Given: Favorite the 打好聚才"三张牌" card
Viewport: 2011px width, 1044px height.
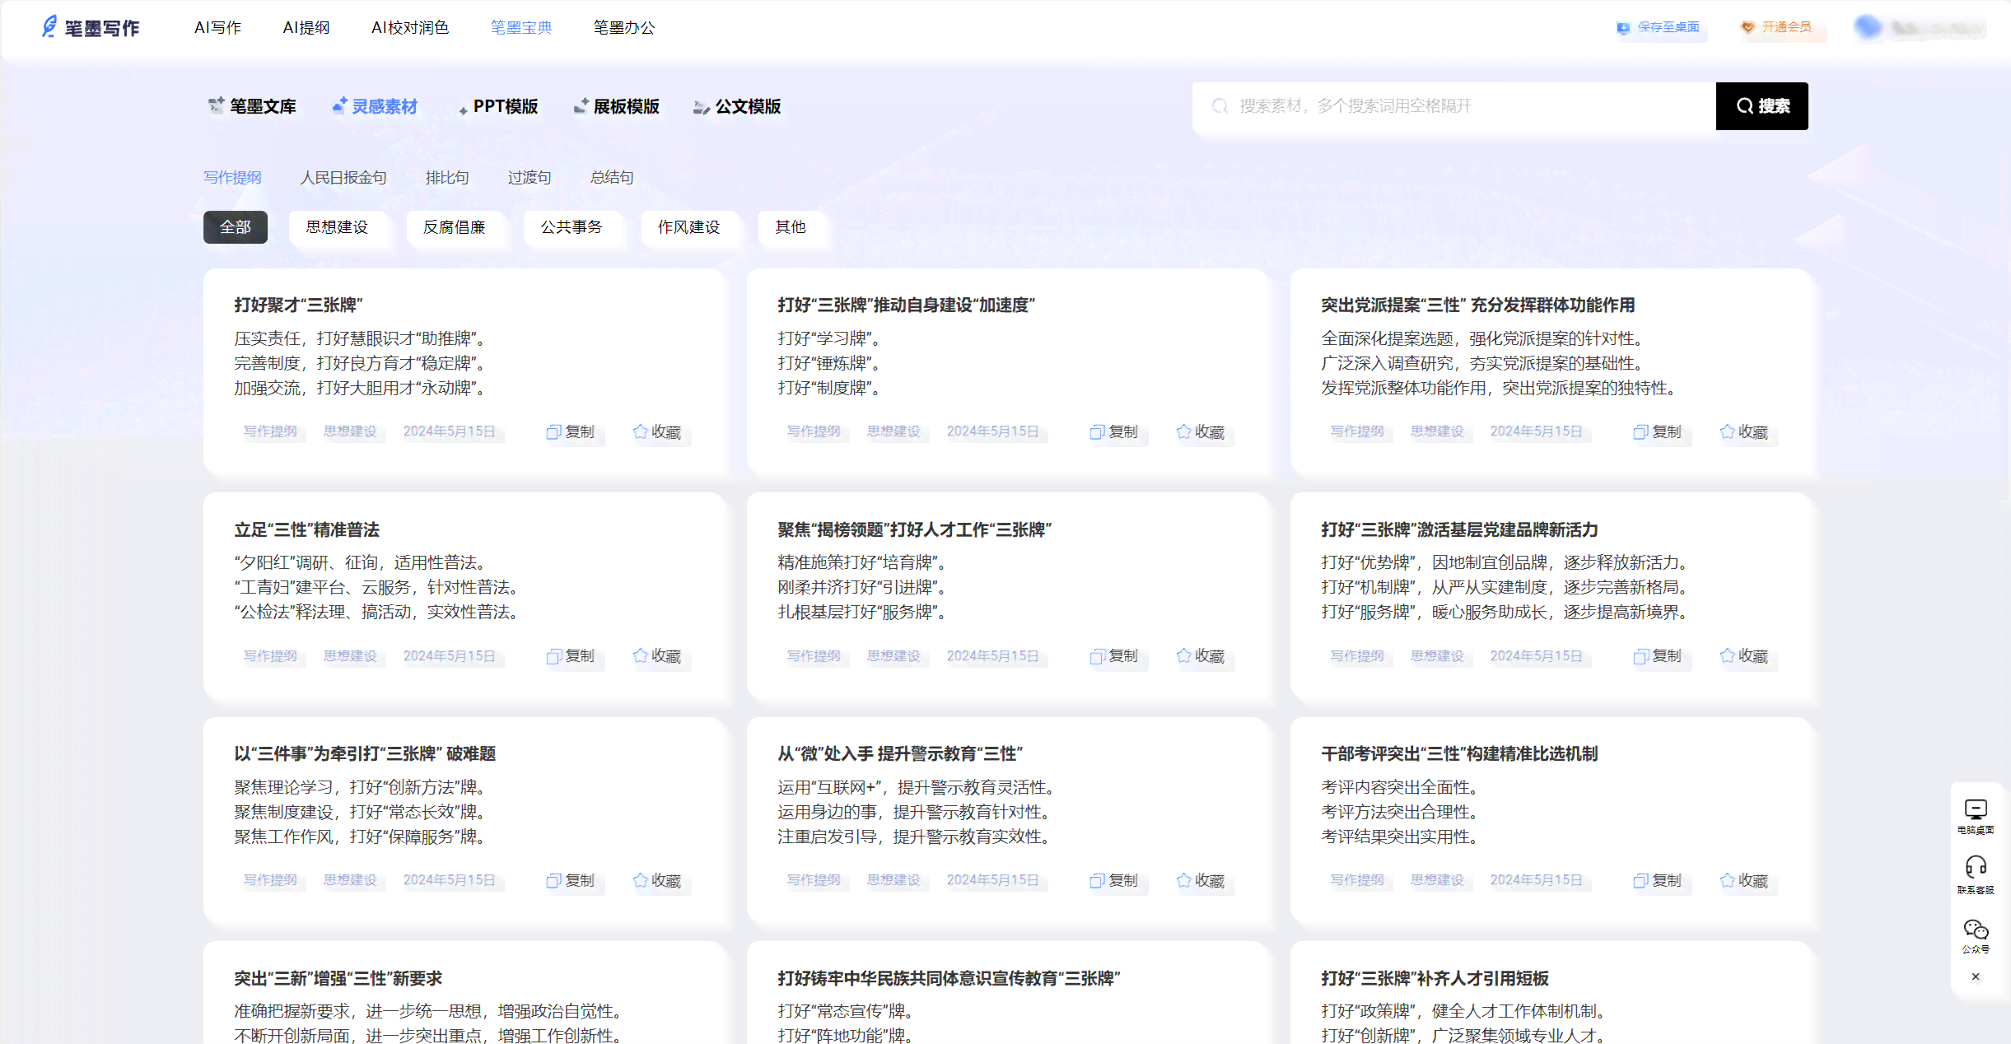Looking at the screenshot, I should coord(657,431).
